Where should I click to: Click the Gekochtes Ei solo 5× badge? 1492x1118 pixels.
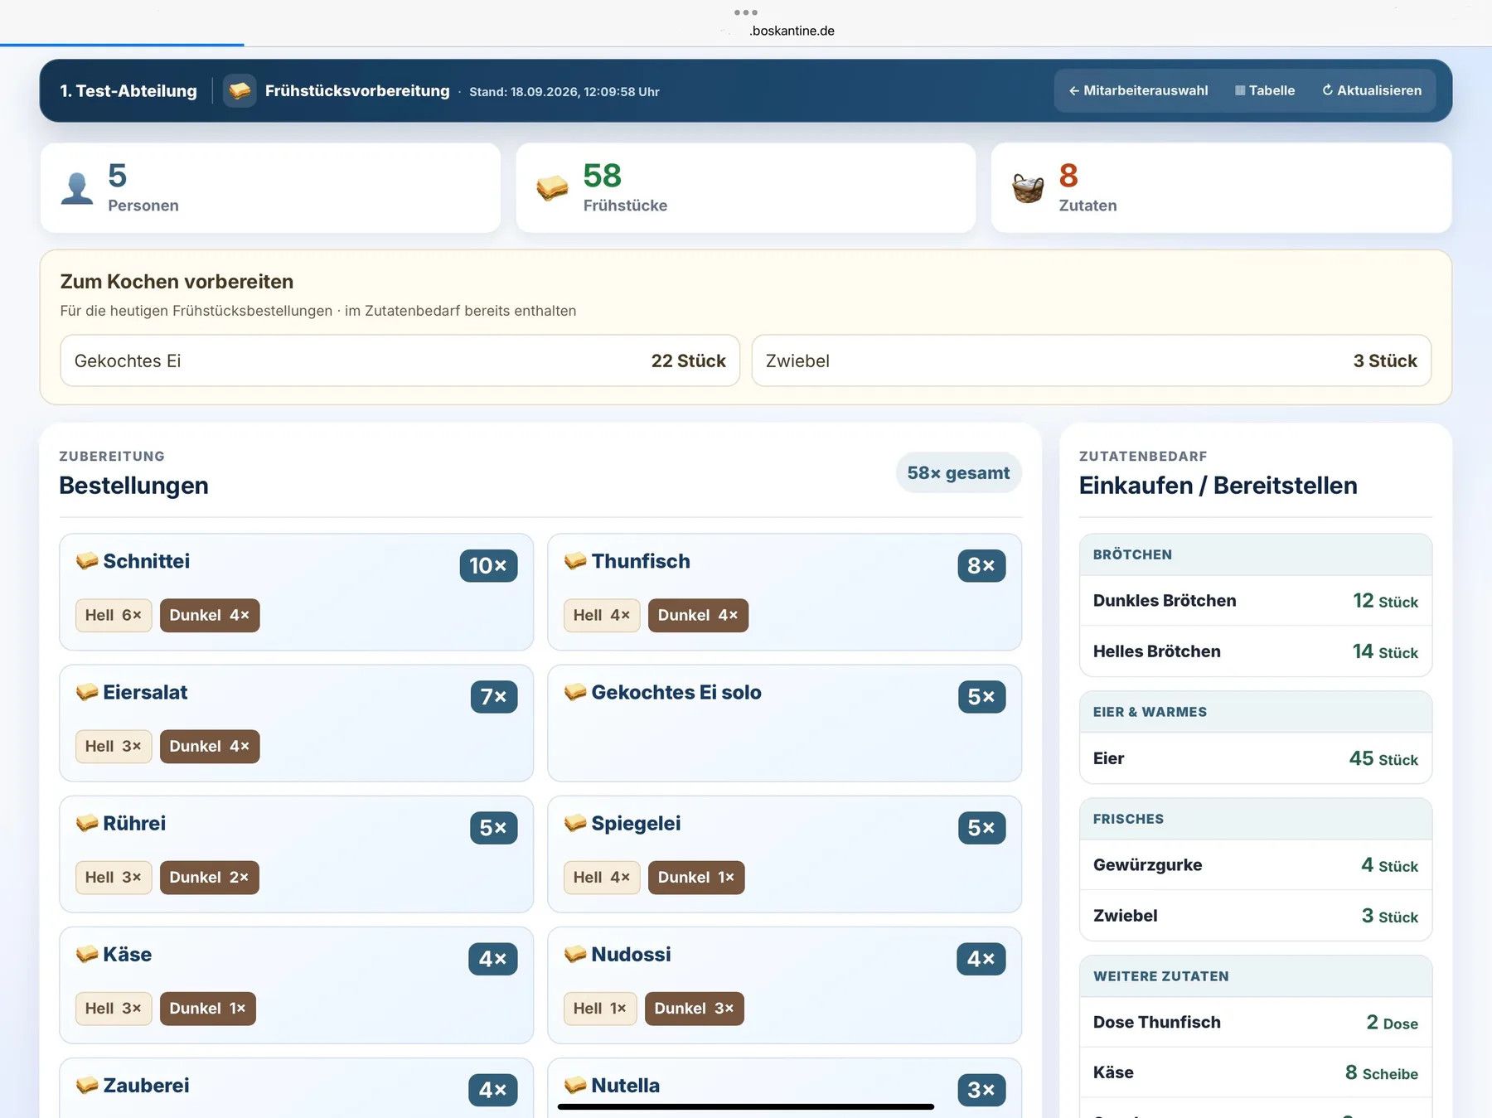click(x=981, y=697)
